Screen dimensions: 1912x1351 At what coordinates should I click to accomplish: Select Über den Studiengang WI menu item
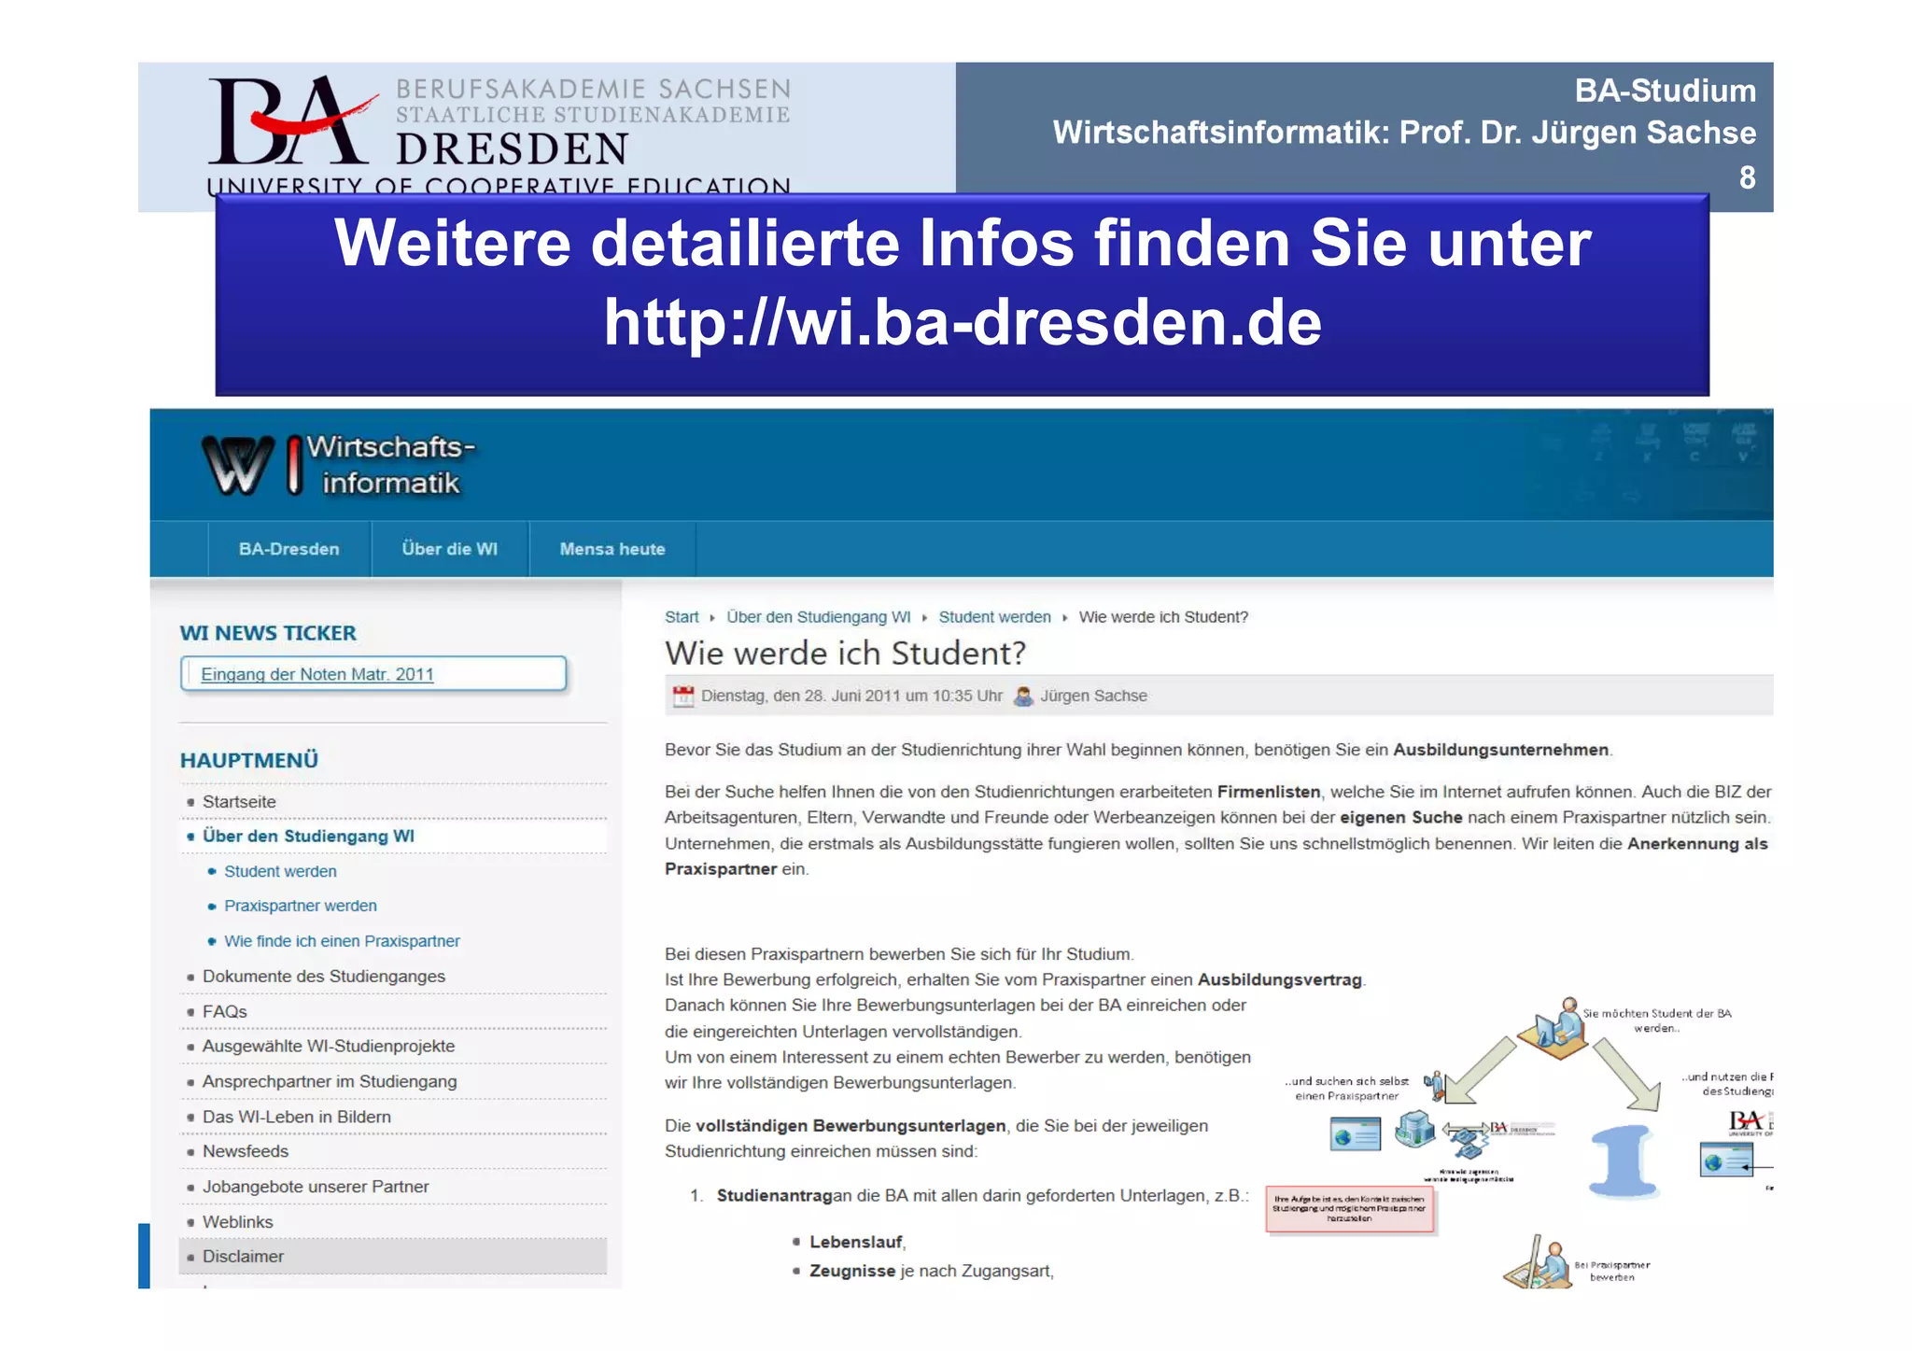pos(308,837)
